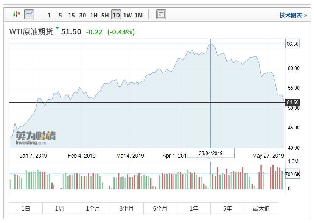
Task: Click the 23/04/2019 date marker label
Action: [211, 153]
